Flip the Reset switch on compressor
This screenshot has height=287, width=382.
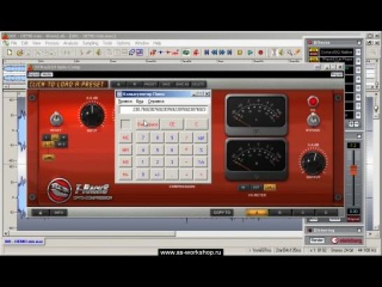click(56, 119)
